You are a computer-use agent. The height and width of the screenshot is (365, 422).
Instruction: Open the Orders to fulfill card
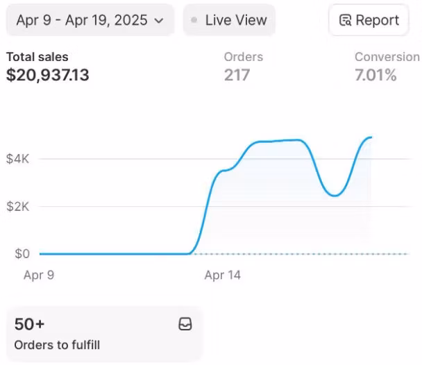click(103, 334)
